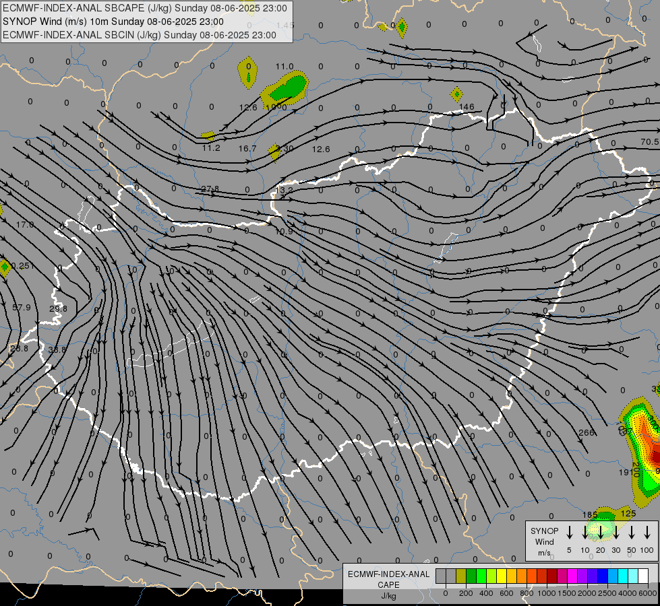
Task: Click the '6000' tick label on CAPE scale
Action: pos(648,593)
